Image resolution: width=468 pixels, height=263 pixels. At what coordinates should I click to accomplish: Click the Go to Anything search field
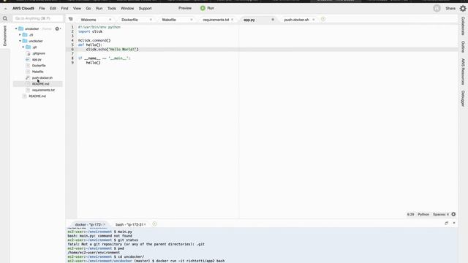tap(38, 18)
